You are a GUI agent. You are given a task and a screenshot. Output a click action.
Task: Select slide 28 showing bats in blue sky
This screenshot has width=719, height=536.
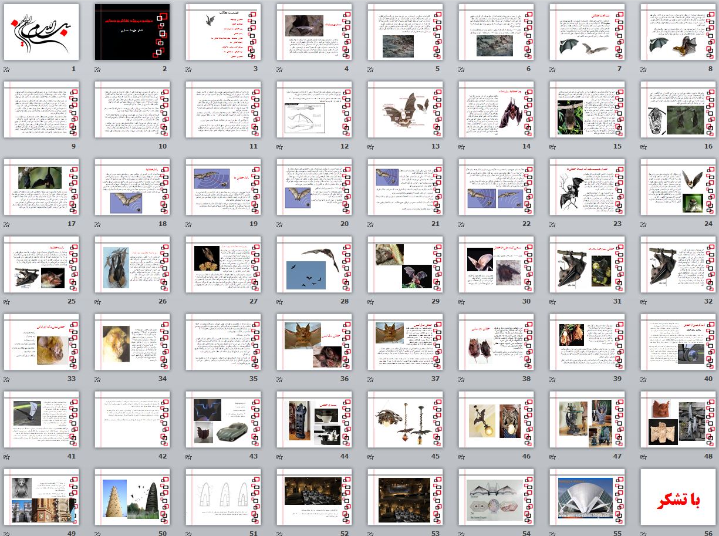click(314, 264)
